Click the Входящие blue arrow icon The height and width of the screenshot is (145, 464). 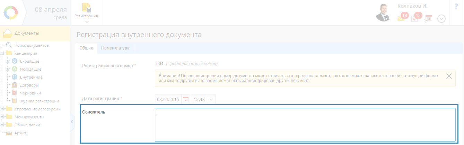click(15, 61)
